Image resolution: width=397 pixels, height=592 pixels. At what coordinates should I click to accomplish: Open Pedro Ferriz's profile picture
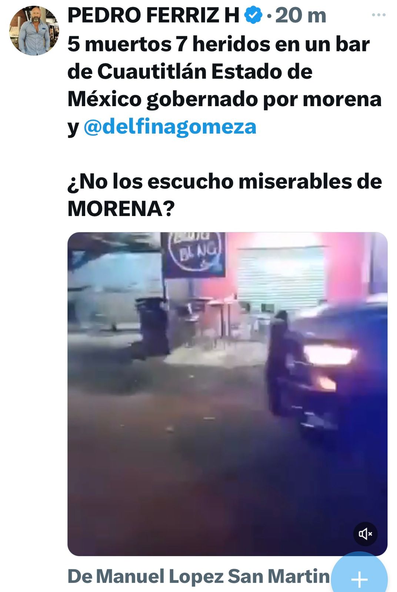(34, 31)
